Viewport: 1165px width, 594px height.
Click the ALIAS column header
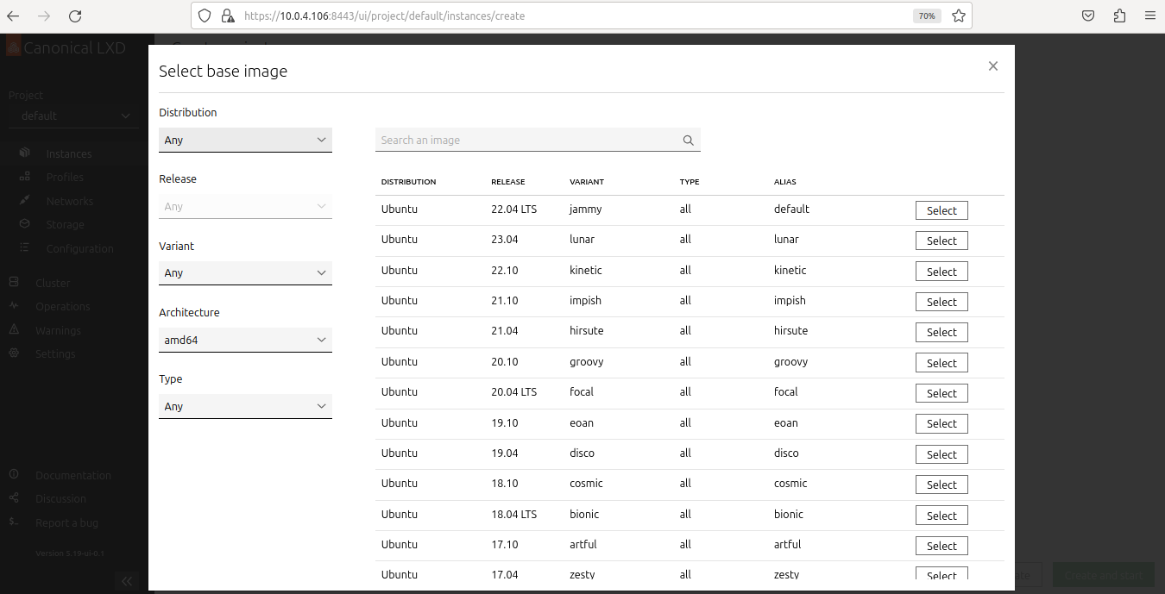tap(785, 182)
